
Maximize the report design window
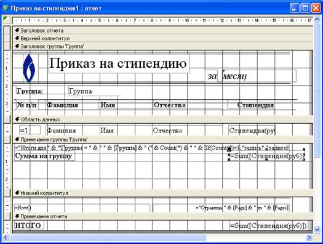coord(305,9)
